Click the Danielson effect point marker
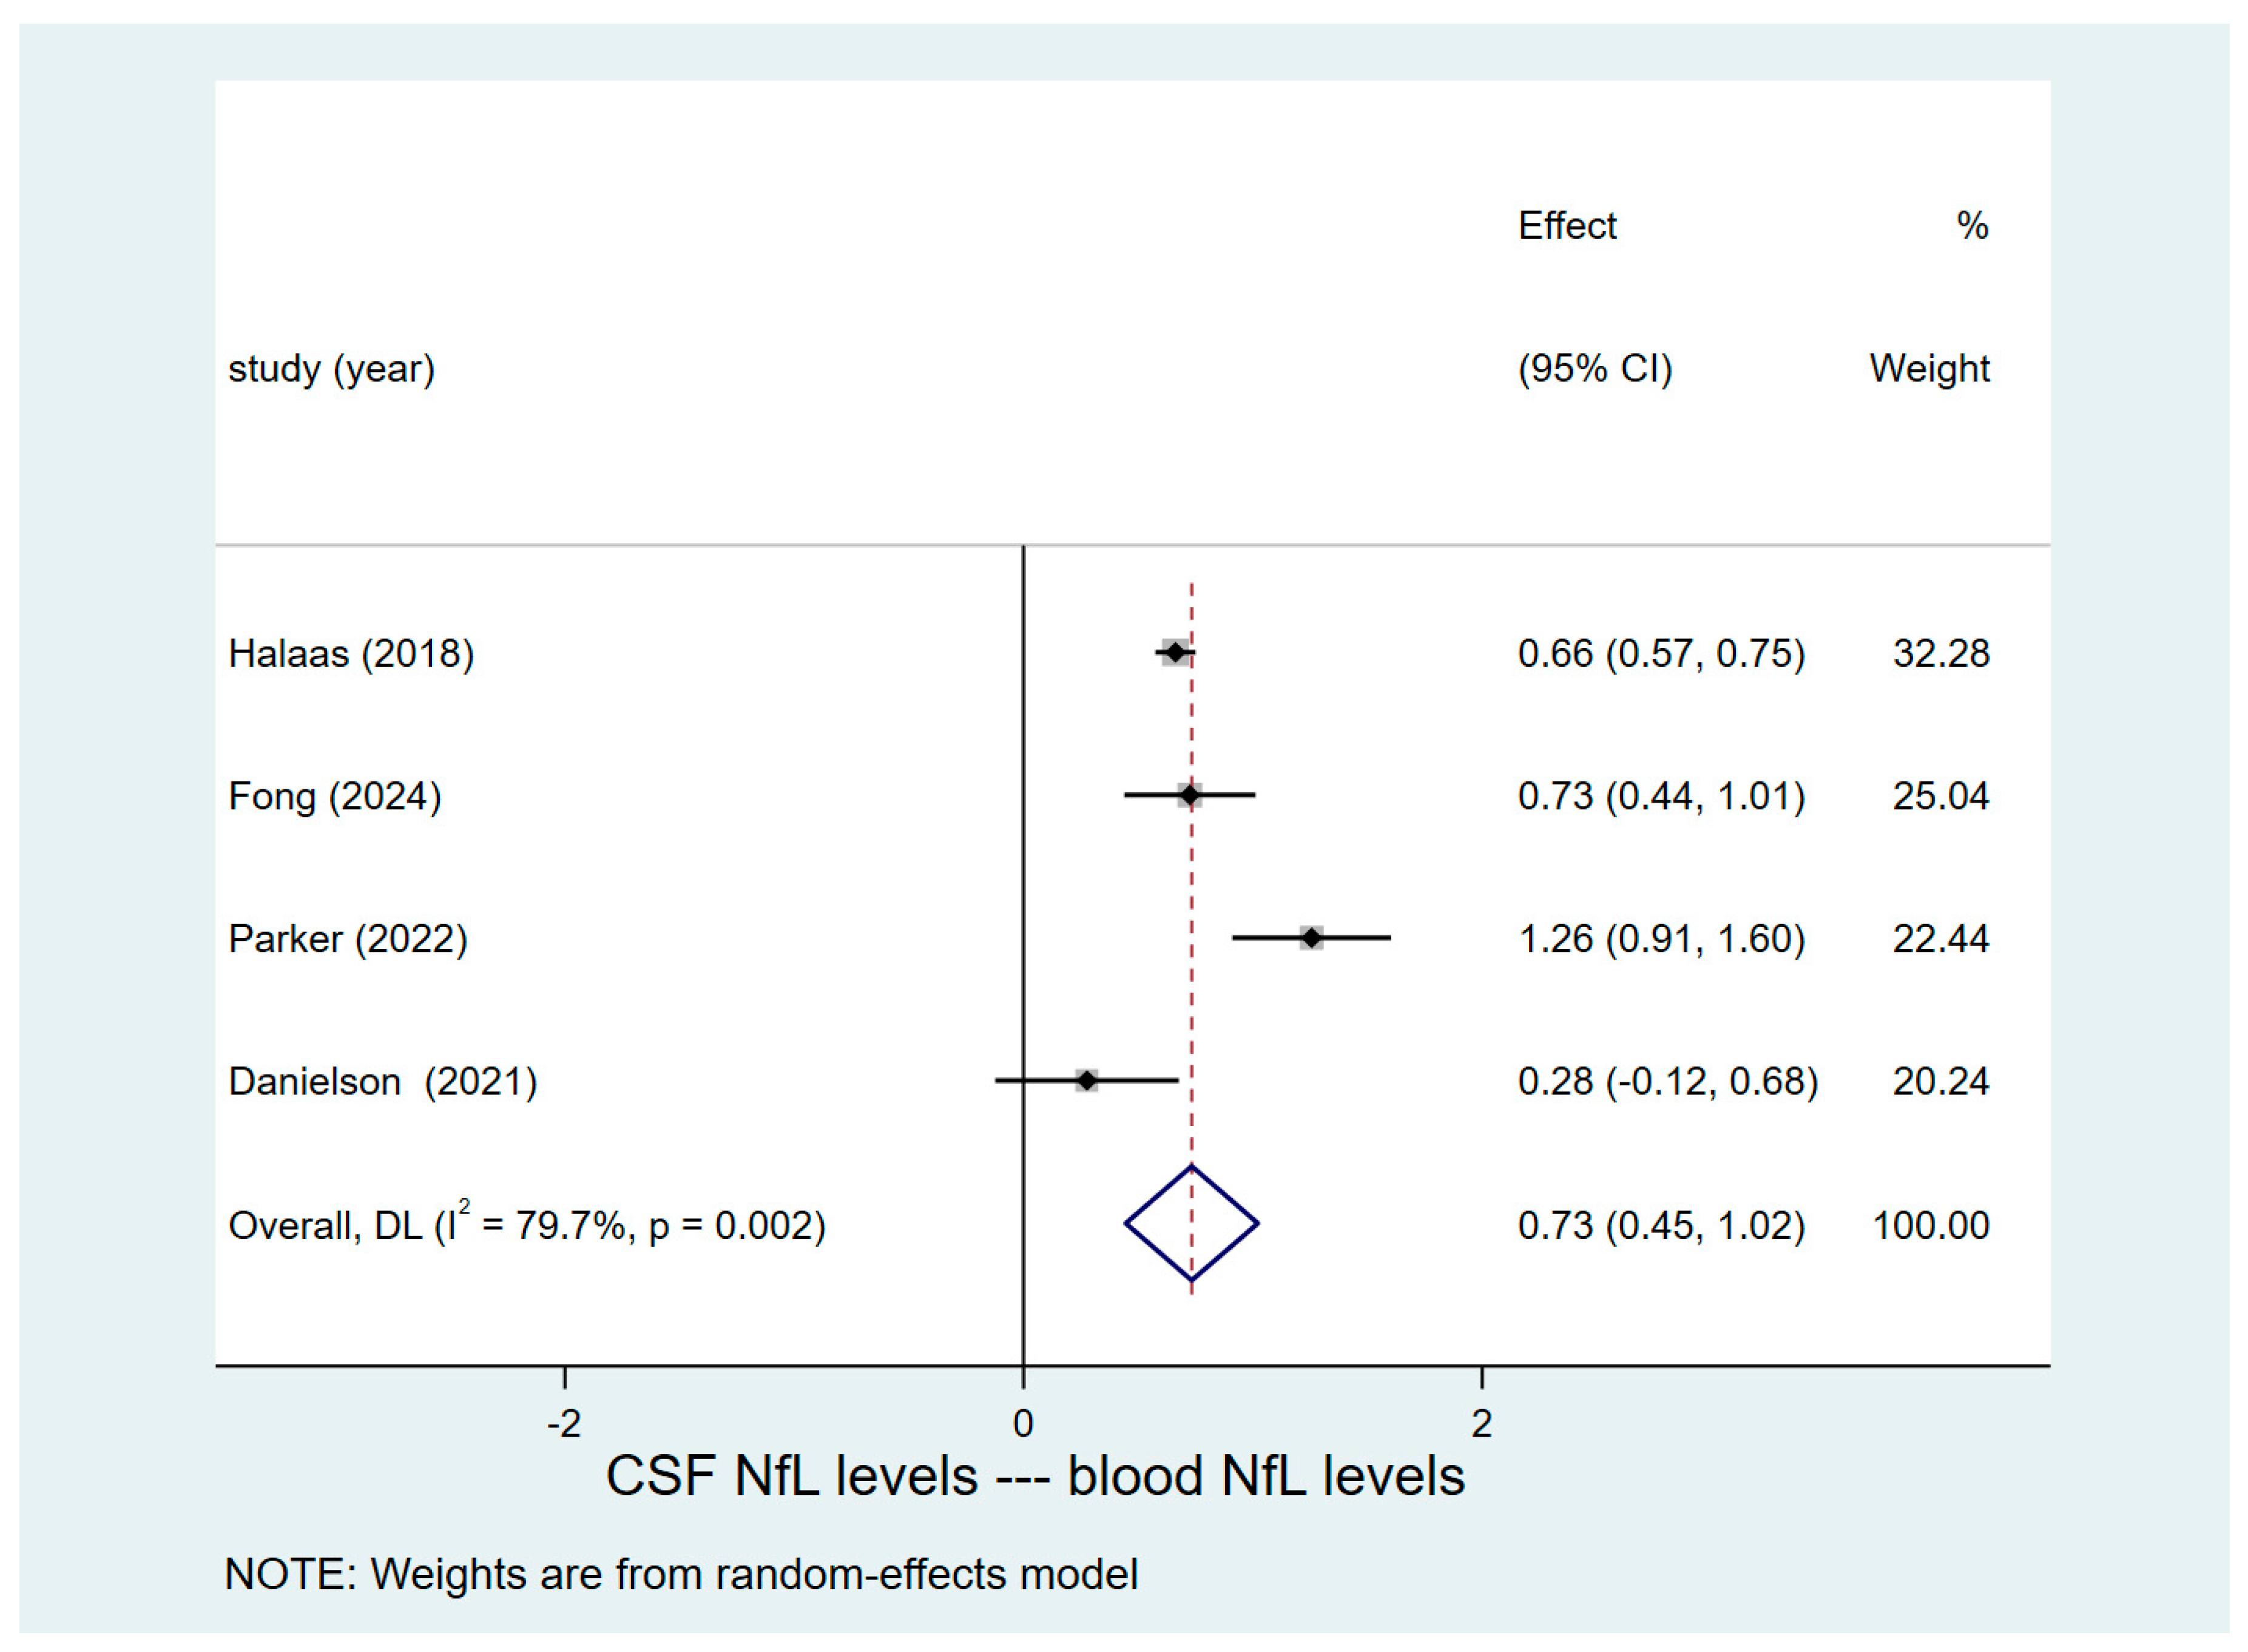Image resolution: width=2248 pixels, height=1652 pixels. coord(1087,1081)
